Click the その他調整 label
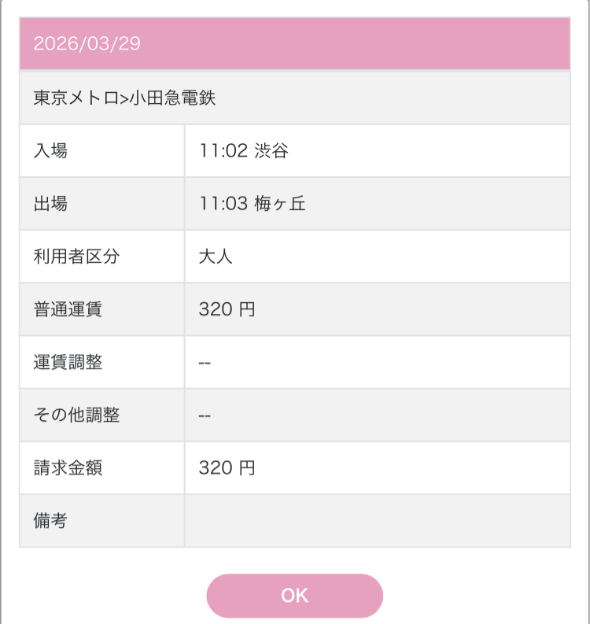 coord(76,415)
